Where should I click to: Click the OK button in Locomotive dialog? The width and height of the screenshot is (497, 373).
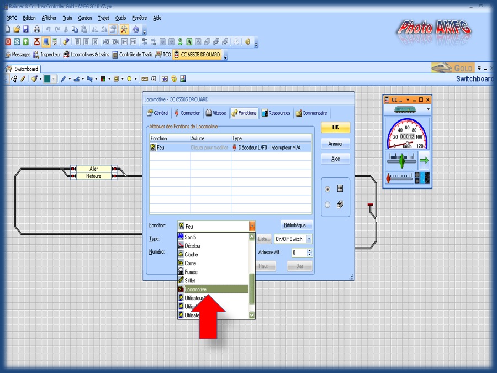[x=335, y=127]
